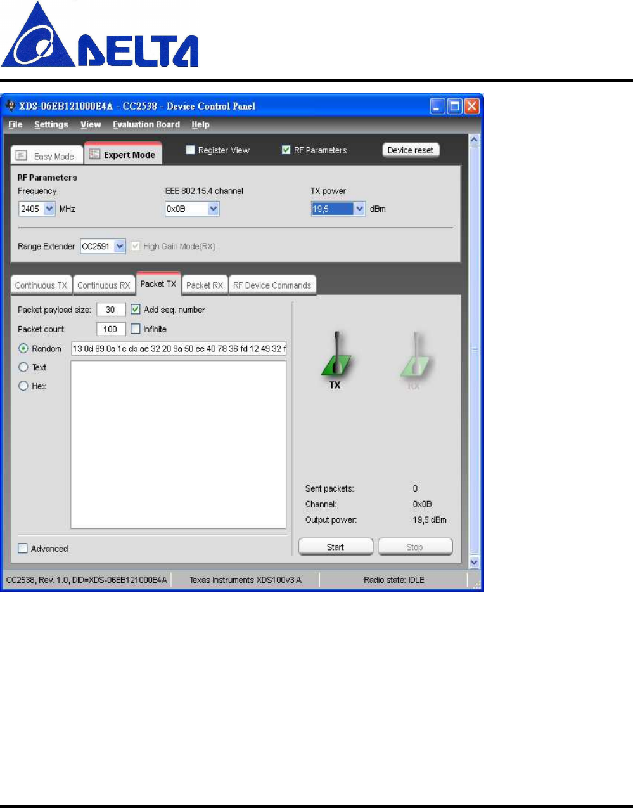Click 'Texas Instruments XDS100v3 A' status text
Viewport: 633px width, 808px height.
pyautogui.click(x=246, y=580)
